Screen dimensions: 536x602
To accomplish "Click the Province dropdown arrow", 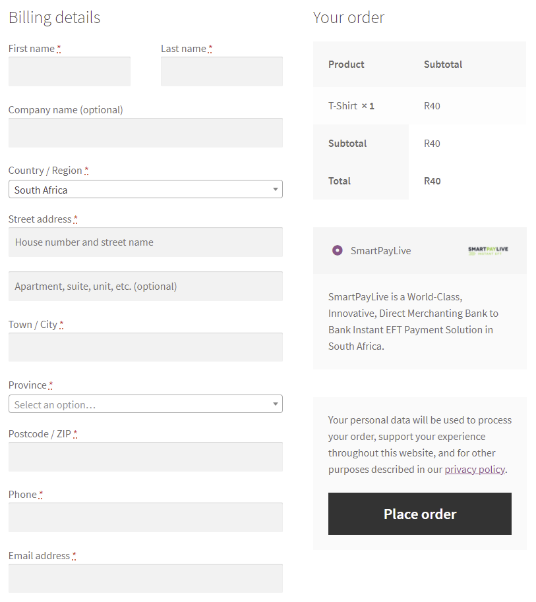I will tap(275, 404).
